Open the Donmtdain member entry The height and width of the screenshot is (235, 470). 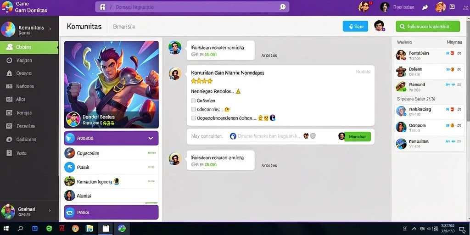pyautogui.click(x=429, y=56)
